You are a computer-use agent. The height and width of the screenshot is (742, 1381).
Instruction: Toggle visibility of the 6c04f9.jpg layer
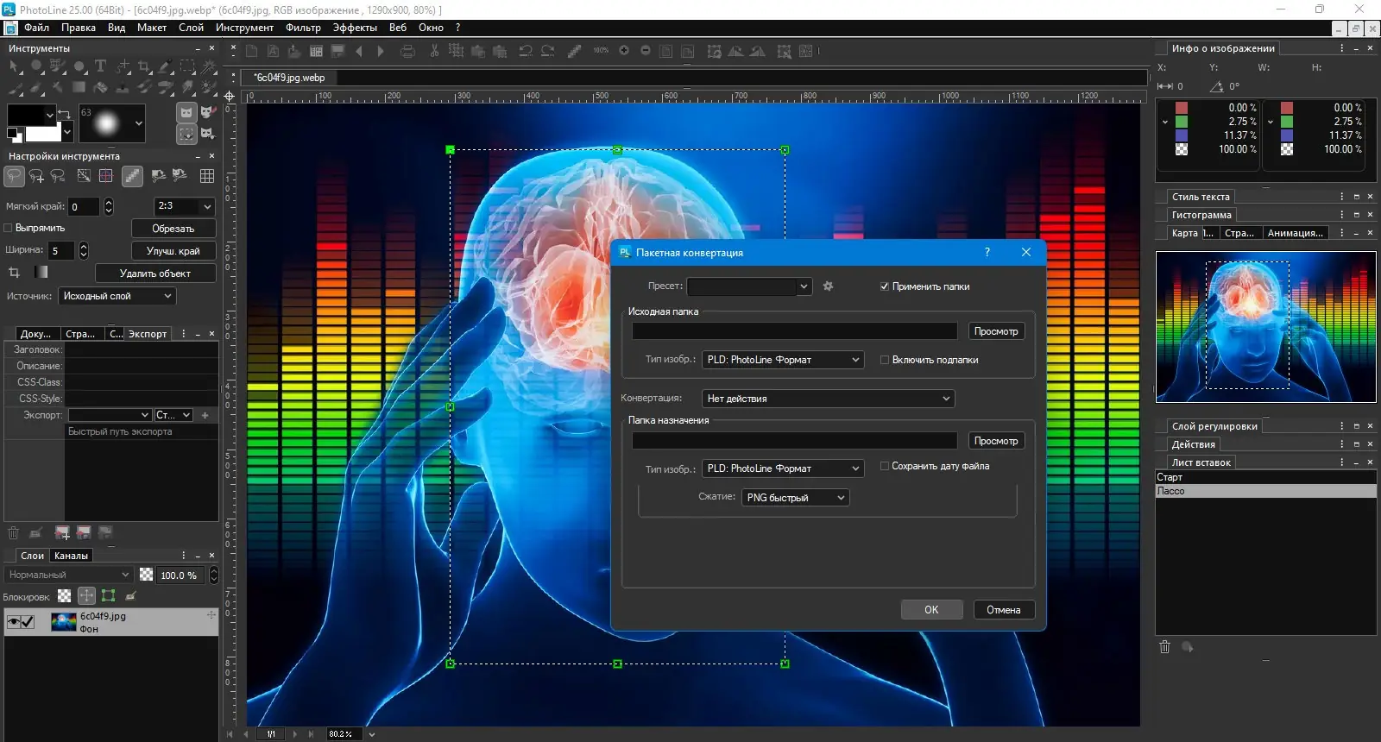(14, 622)
